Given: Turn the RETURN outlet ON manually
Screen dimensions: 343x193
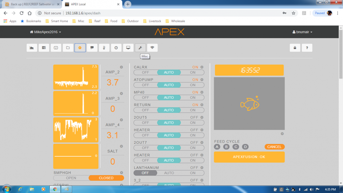Looking at the screenshot, I should [193, 110].
